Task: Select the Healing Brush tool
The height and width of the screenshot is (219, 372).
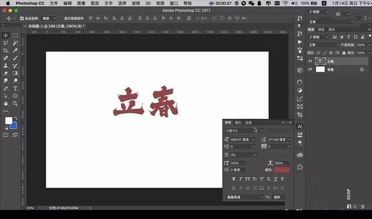Action: [x=6, y=58]
